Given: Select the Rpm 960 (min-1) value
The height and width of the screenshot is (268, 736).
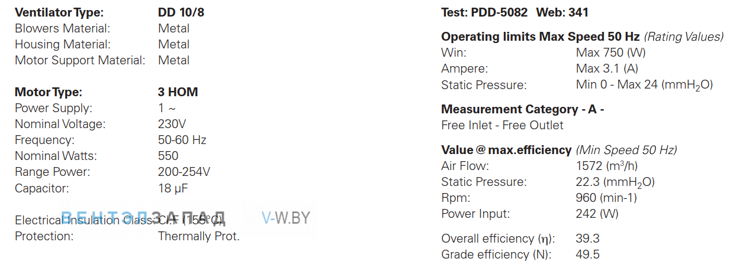Looking at the screenshot, I should [606, 198].
